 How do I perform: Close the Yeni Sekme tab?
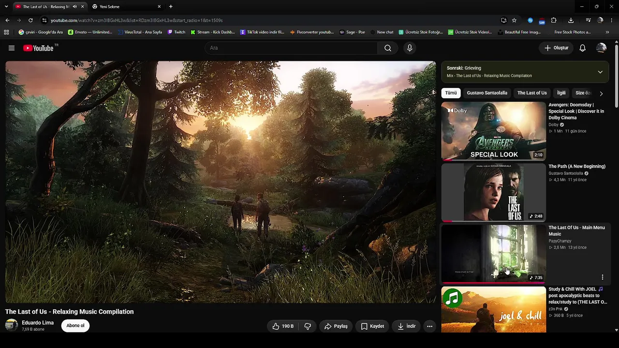[x=159, y=7]
